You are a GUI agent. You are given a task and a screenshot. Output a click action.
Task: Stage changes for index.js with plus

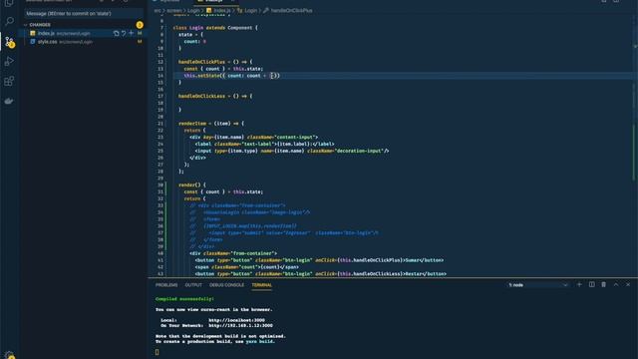pos(131,33)
